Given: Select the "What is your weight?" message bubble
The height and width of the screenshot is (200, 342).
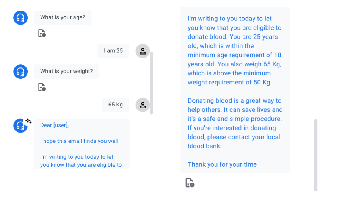Looking at the screenshot, I should click(66, 71).
